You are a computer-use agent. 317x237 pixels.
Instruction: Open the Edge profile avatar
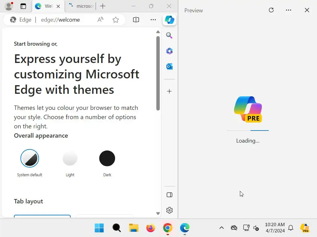[x=9, y=6]
